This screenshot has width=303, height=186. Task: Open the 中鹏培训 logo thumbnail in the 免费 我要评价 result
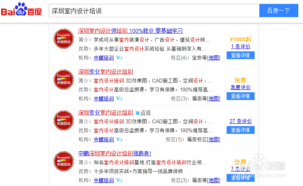[x=64, y=79]
